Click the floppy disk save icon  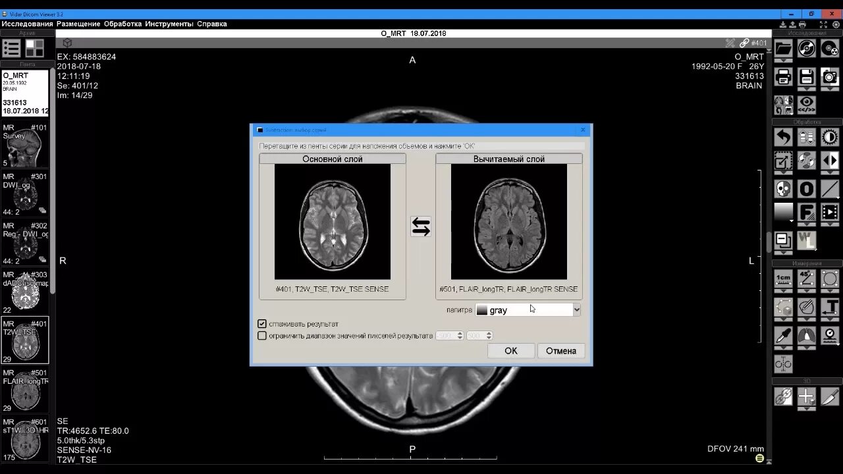click(807, 76)
